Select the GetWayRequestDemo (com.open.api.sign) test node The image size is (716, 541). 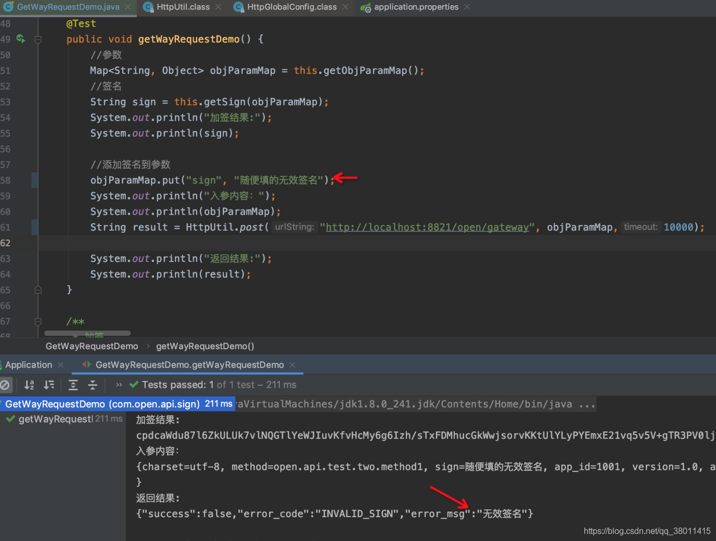pyautogui.click(x=117, y=404)
